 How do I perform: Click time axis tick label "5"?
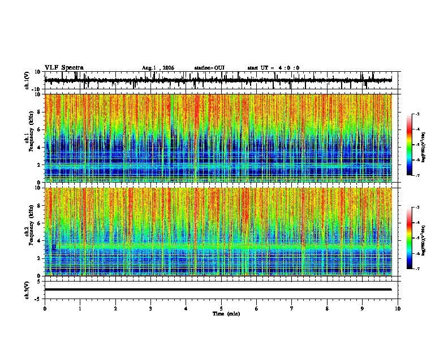pyautogui.click(x=221, y=309)
